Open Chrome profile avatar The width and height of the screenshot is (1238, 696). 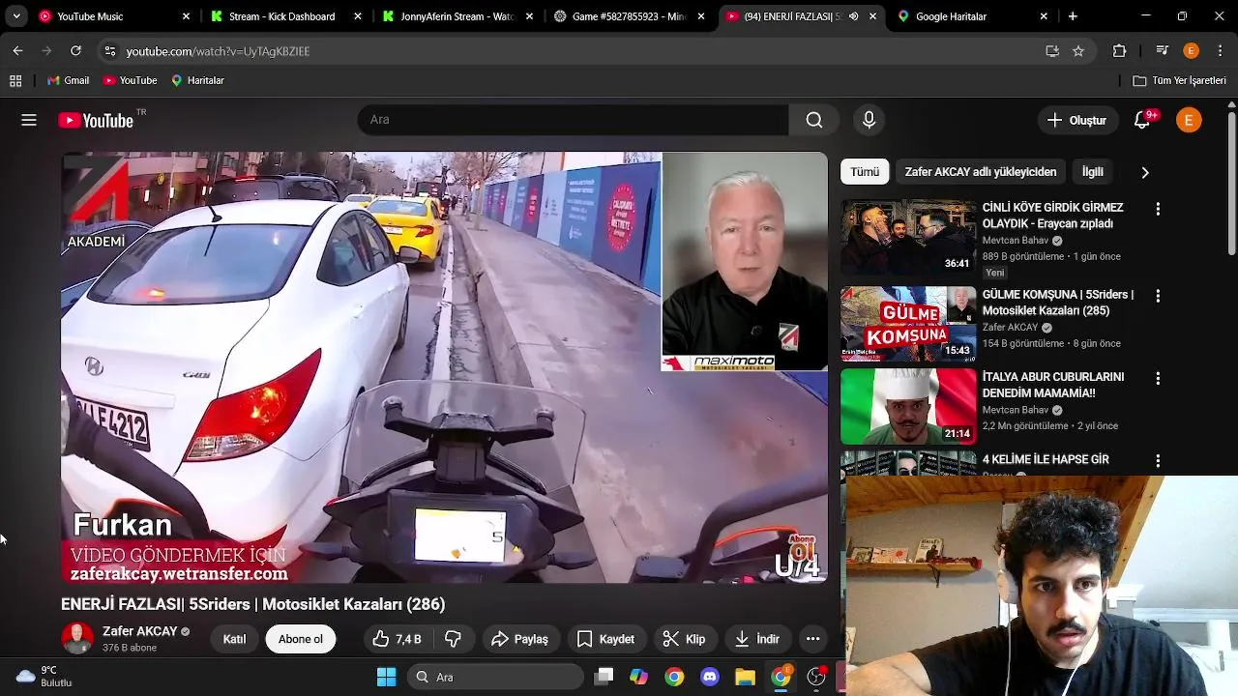coord(1191,51)
